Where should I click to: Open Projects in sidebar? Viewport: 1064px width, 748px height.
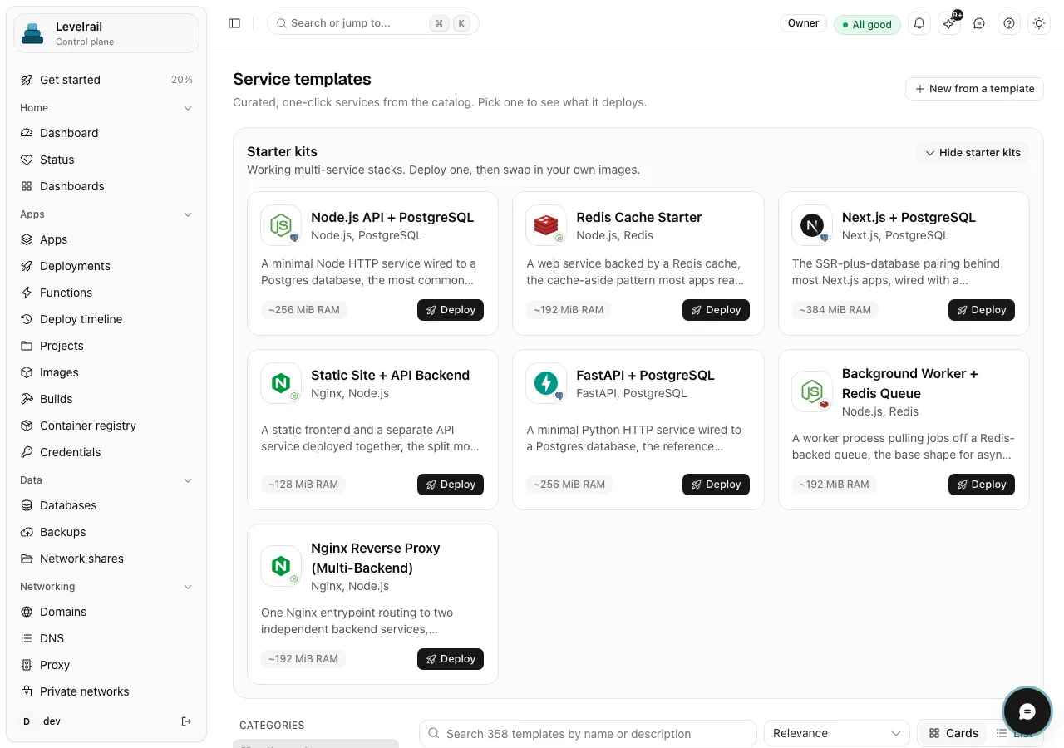coord(106,346)
